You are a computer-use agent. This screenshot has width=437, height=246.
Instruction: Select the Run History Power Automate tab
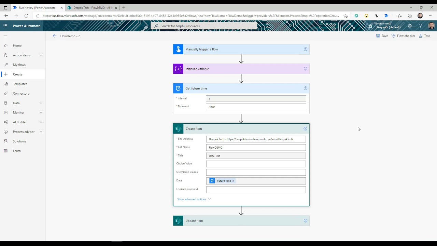click(x=37, y=8)
